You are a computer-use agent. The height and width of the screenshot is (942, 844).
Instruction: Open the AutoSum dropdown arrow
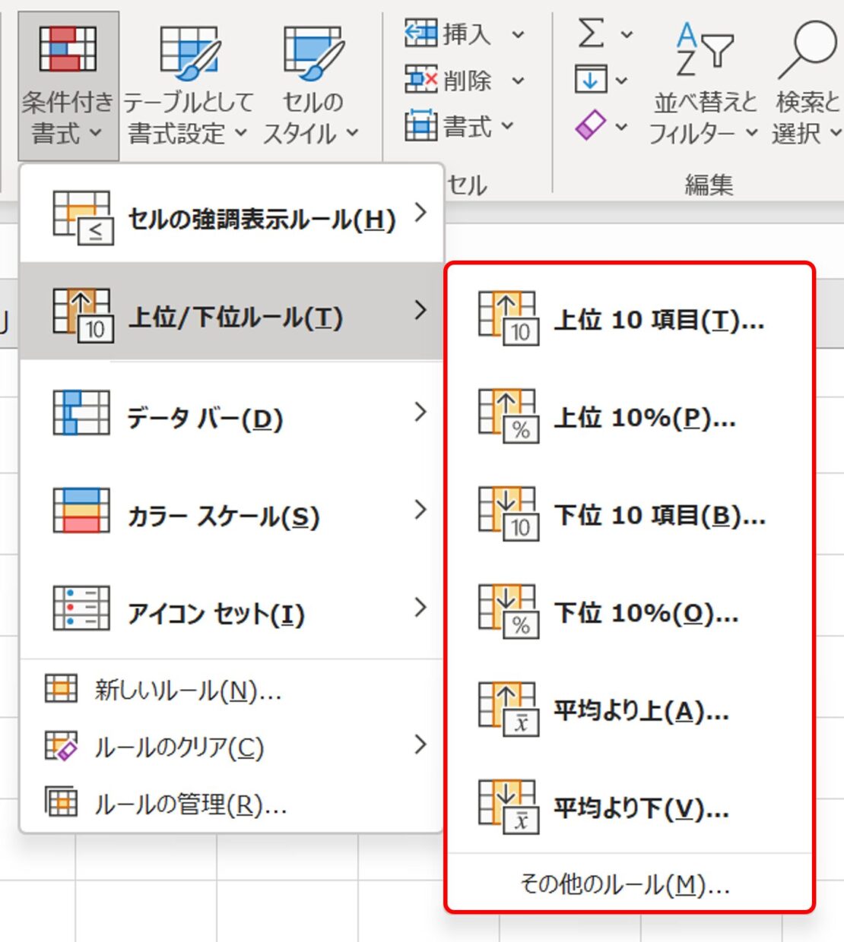click(627, 35)
